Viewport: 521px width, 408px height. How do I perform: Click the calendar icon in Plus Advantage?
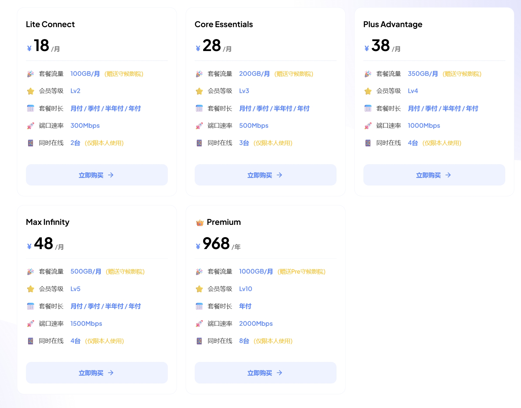[x=368, y=108]
